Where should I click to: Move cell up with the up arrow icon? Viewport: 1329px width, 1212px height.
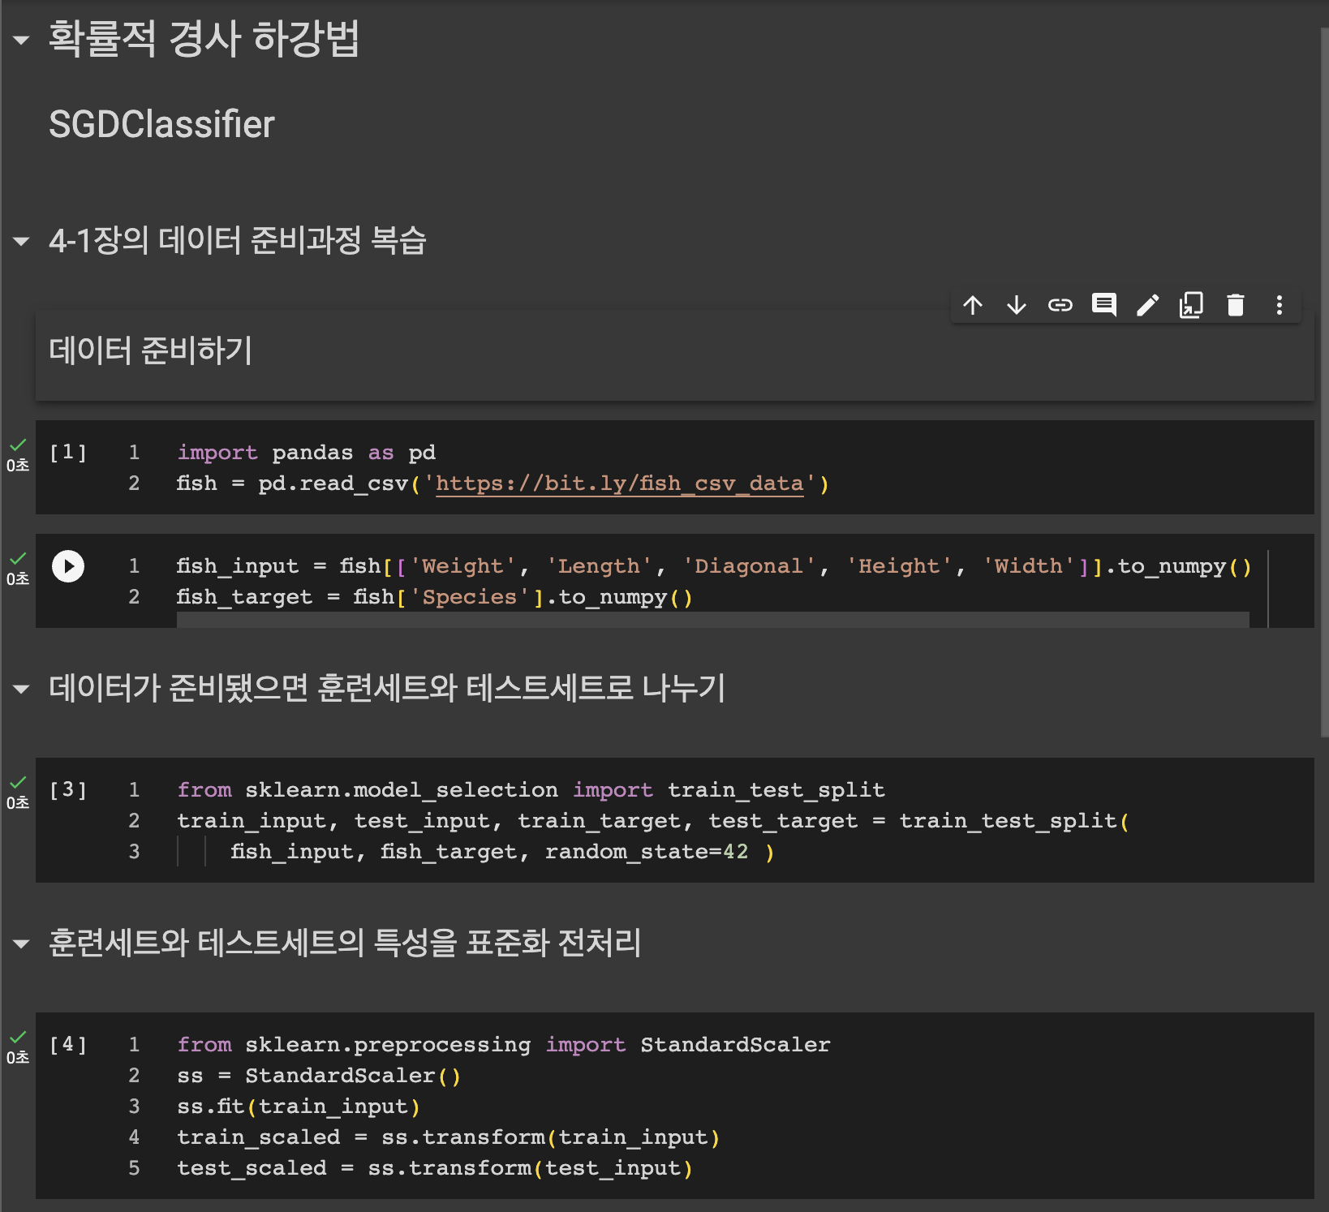tap(973, 305)
